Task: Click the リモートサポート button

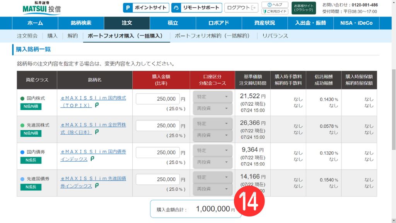Action: [x=196, y=8]
